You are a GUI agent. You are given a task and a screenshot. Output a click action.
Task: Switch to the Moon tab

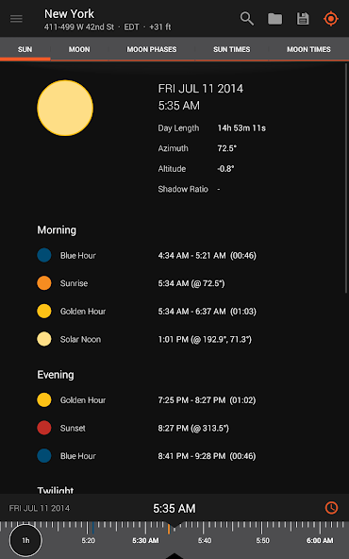79,49
